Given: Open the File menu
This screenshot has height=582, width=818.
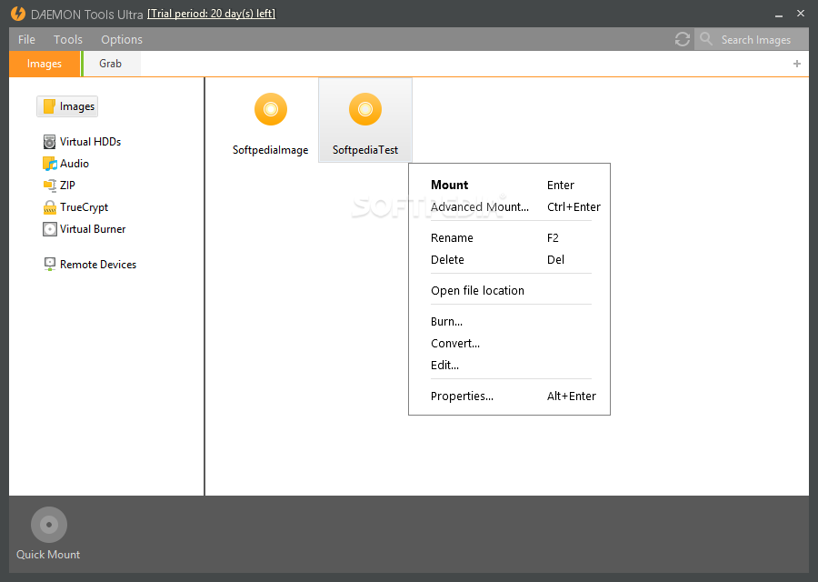Looking at the screenshot, I should click(x=26, y=40).
